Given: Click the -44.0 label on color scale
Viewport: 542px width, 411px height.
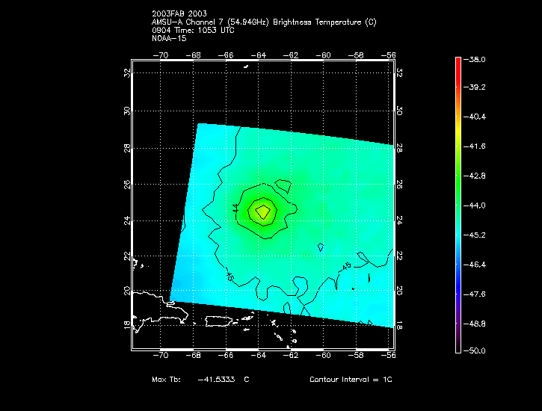Looking at the screenshot, I should tap(475, 205).
